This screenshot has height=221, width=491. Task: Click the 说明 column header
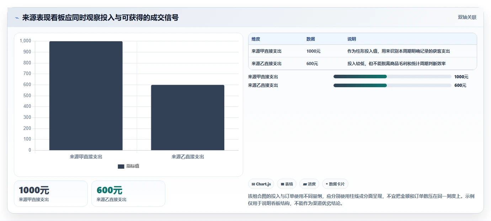(x=352, y=39)
